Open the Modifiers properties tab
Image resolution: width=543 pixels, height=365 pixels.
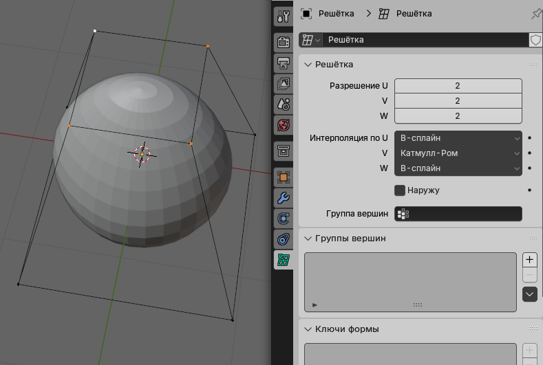coord(284,198)
